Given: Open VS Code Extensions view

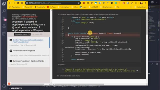Looking at the screenshot, I should [4, 34].
